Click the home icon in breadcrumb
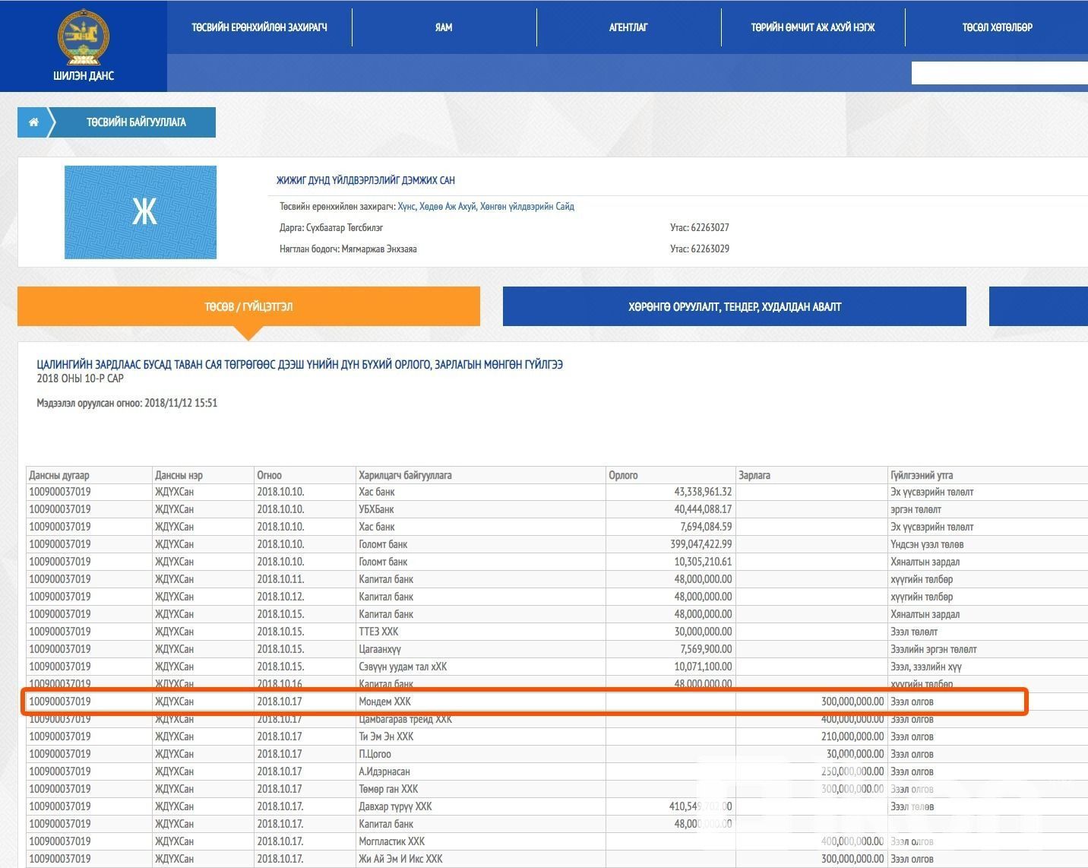This screenshot has width=1088, height=868. [x=33, y=122]
